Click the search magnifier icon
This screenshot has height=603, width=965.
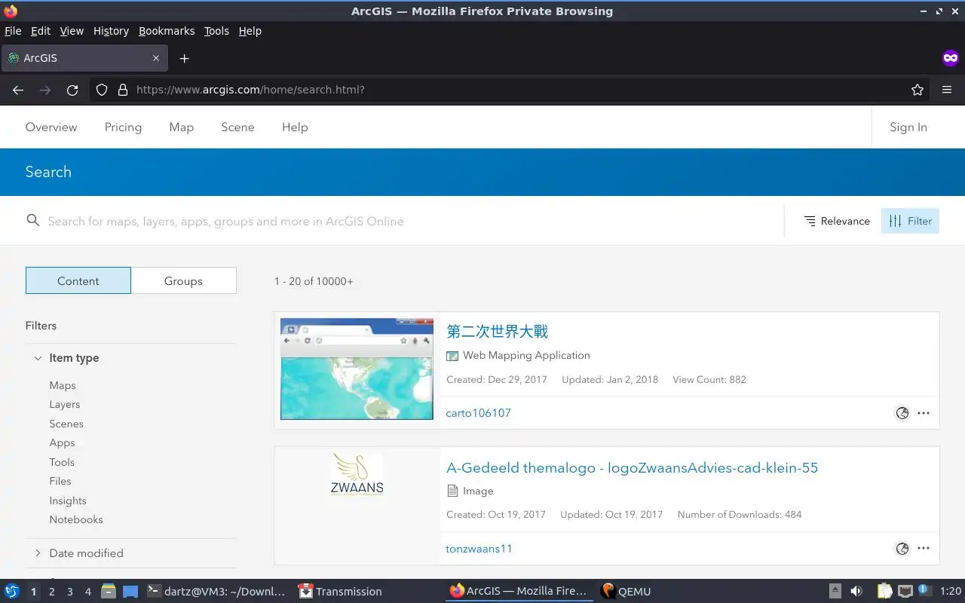point(32,220)
